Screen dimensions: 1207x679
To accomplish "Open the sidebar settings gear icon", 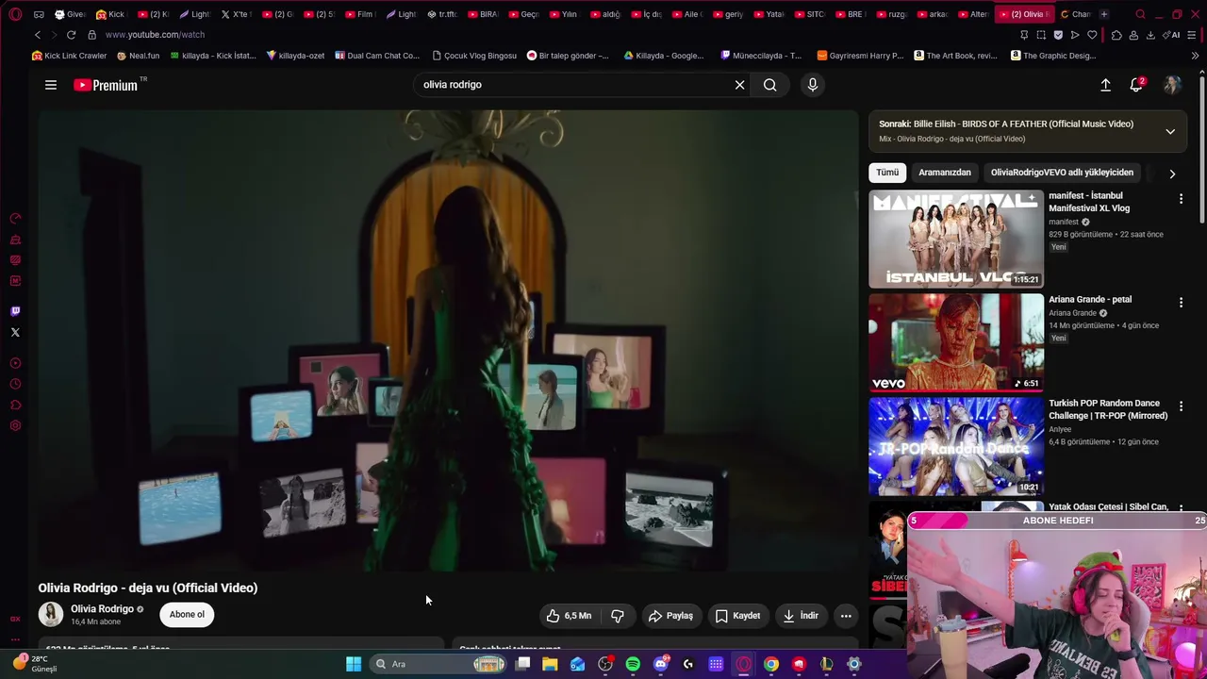I will tap(15, 426).
